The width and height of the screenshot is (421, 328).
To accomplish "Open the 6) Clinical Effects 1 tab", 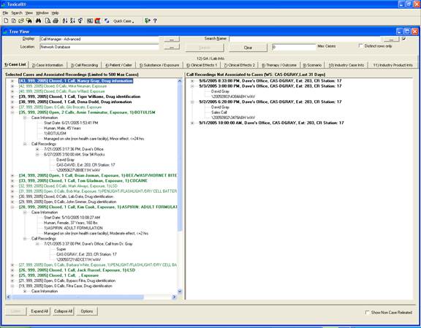I will 202,65.
